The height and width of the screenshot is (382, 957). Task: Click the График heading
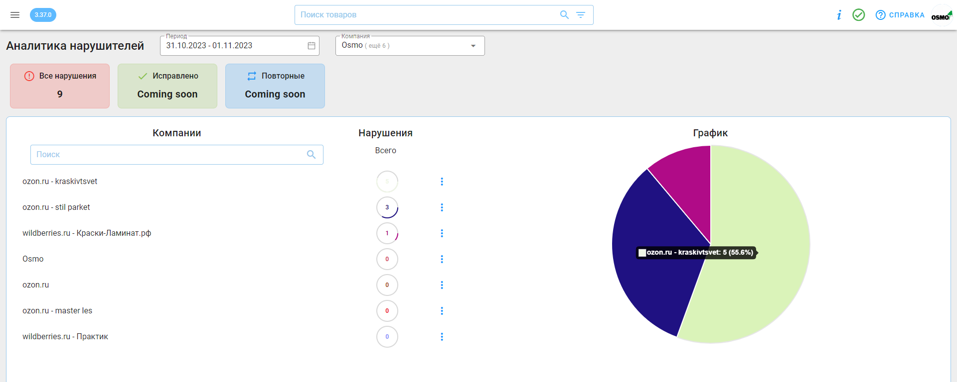711,133
